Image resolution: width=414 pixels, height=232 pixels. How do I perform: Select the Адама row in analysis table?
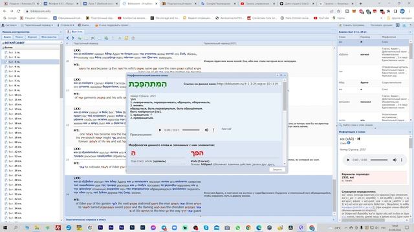pos(374,82)
